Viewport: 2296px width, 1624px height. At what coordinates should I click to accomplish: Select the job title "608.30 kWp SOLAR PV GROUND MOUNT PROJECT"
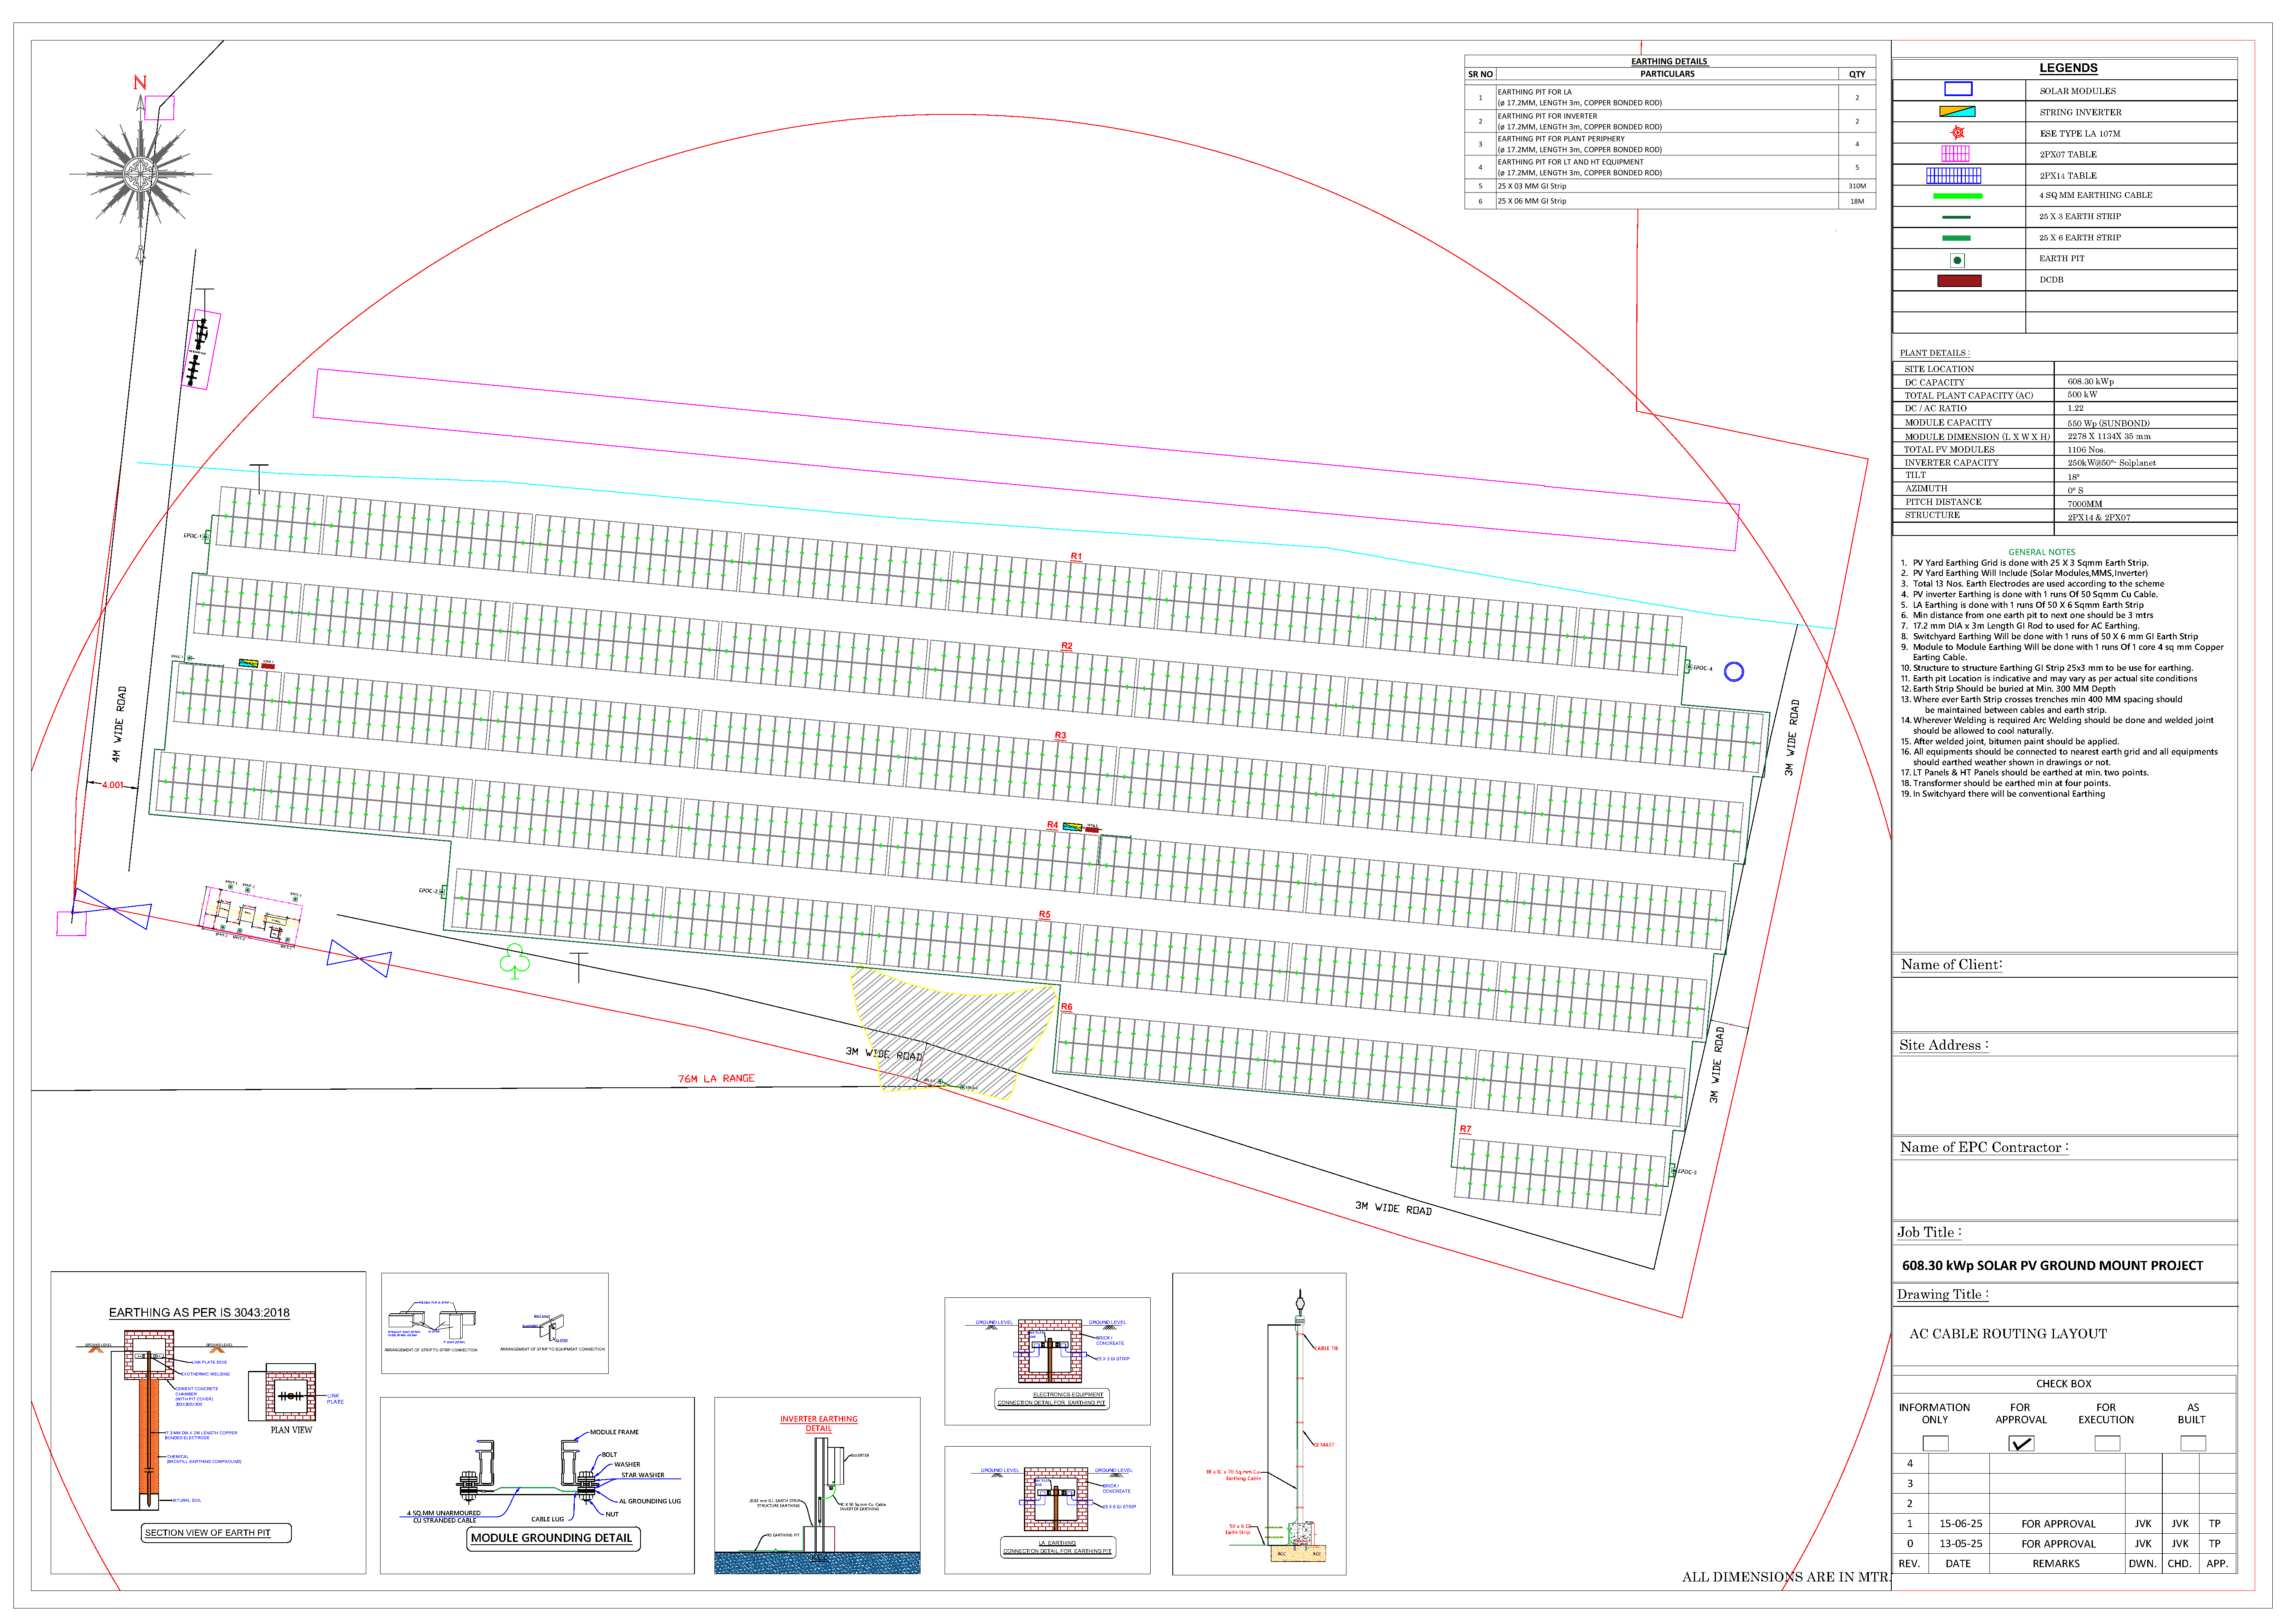tap(2052, 1266)
